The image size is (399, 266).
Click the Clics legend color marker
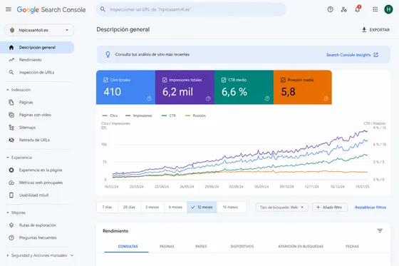click(105, 116)
